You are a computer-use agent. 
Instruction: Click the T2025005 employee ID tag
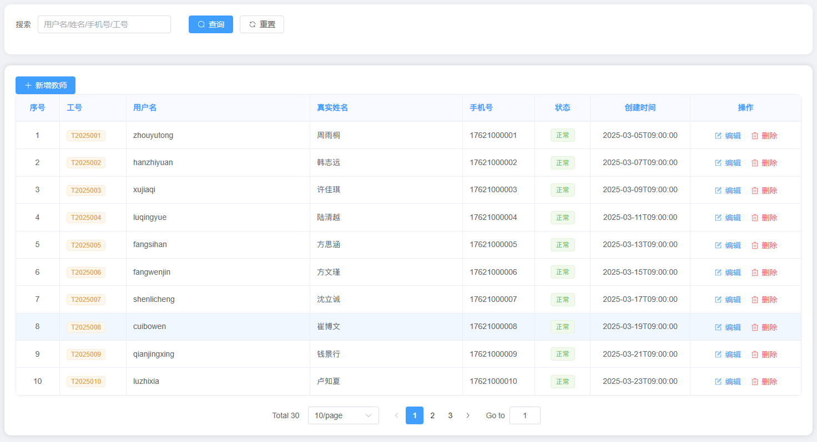86,245
